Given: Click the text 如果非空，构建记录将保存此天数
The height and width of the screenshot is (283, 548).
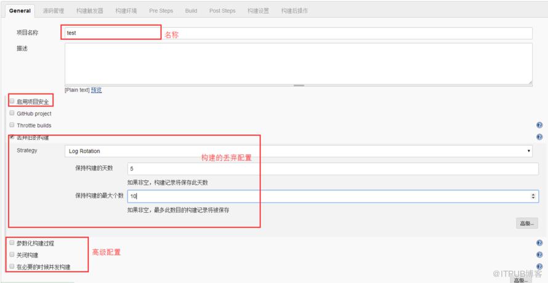Looking at the screenshot, I should click(168, 183).
